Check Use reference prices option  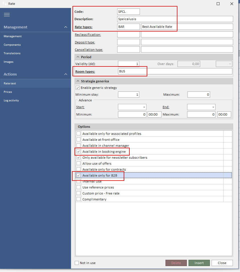[x=78, y=187]
